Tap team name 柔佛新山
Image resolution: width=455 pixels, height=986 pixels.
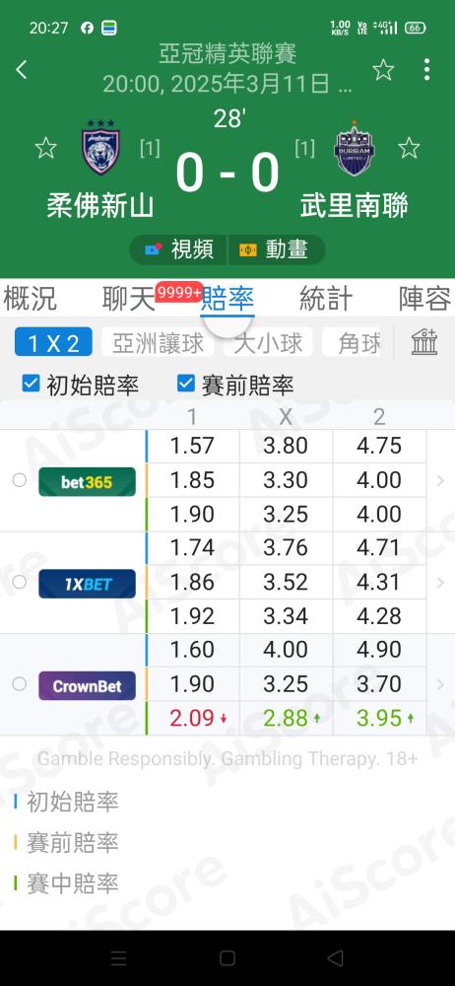coord(99,205)
